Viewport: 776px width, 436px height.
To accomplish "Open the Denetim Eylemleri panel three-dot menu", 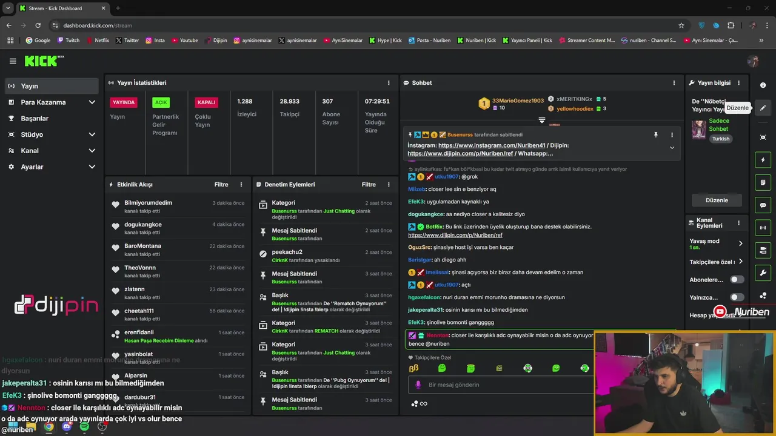I will click(389, 185).
